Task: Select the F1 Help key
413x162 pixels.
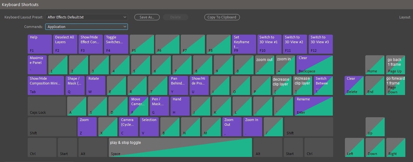Action: [39, 44]
